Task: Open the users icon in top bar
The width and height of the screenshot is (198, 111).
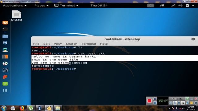Action: [x=162, y=6]
